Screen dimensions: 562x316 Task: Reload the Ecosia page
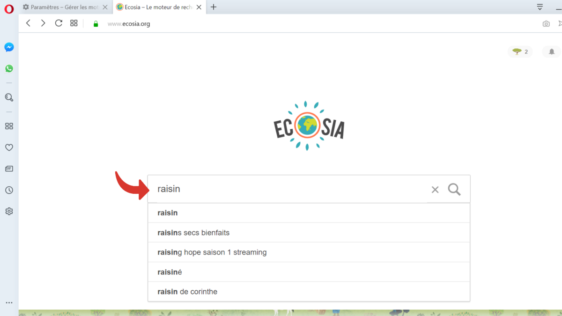click(59, 23)
